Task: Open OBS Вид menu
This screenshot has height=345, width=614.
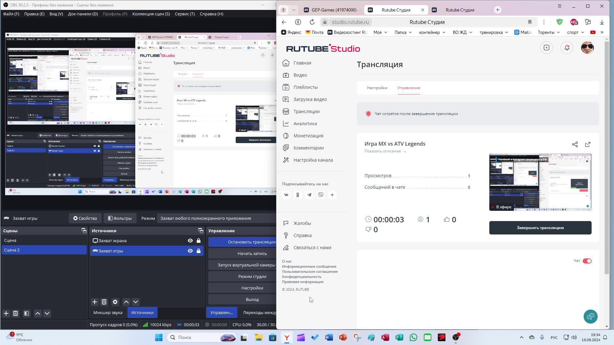Action: point(56,14)
